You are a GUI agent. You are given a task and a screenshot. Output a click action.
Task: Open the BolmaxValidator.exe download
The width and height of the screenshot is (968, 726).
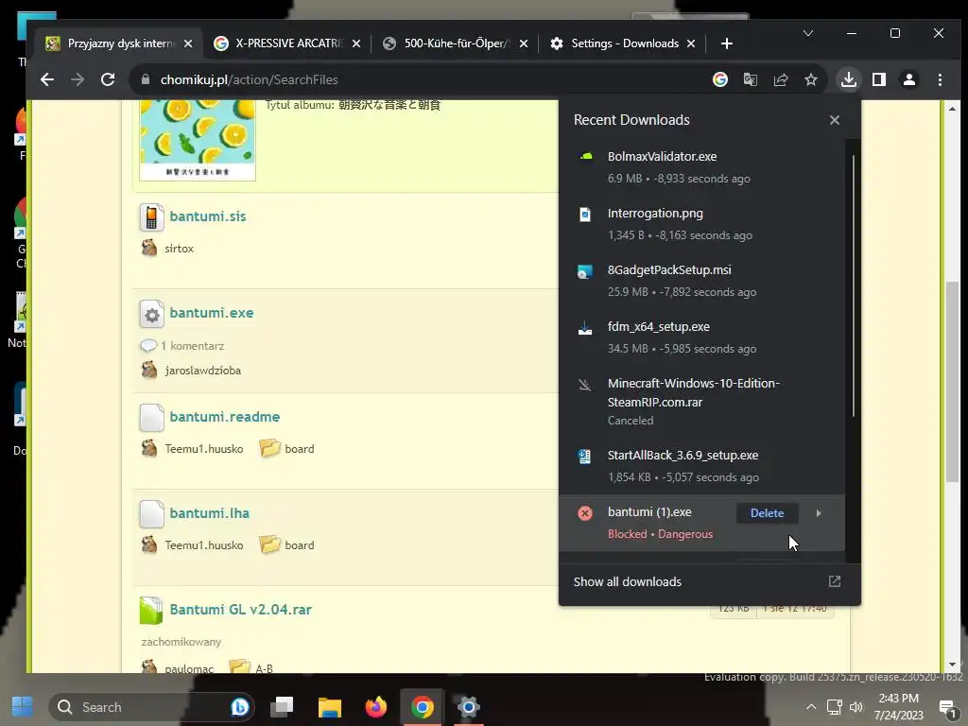point(702,166)
